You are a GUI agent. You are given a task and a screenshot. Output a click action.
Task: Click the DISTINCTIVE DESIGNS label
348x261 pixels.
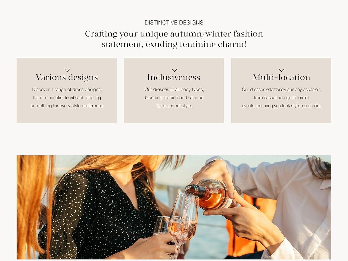pyautogui.click(x=174, y=23)
